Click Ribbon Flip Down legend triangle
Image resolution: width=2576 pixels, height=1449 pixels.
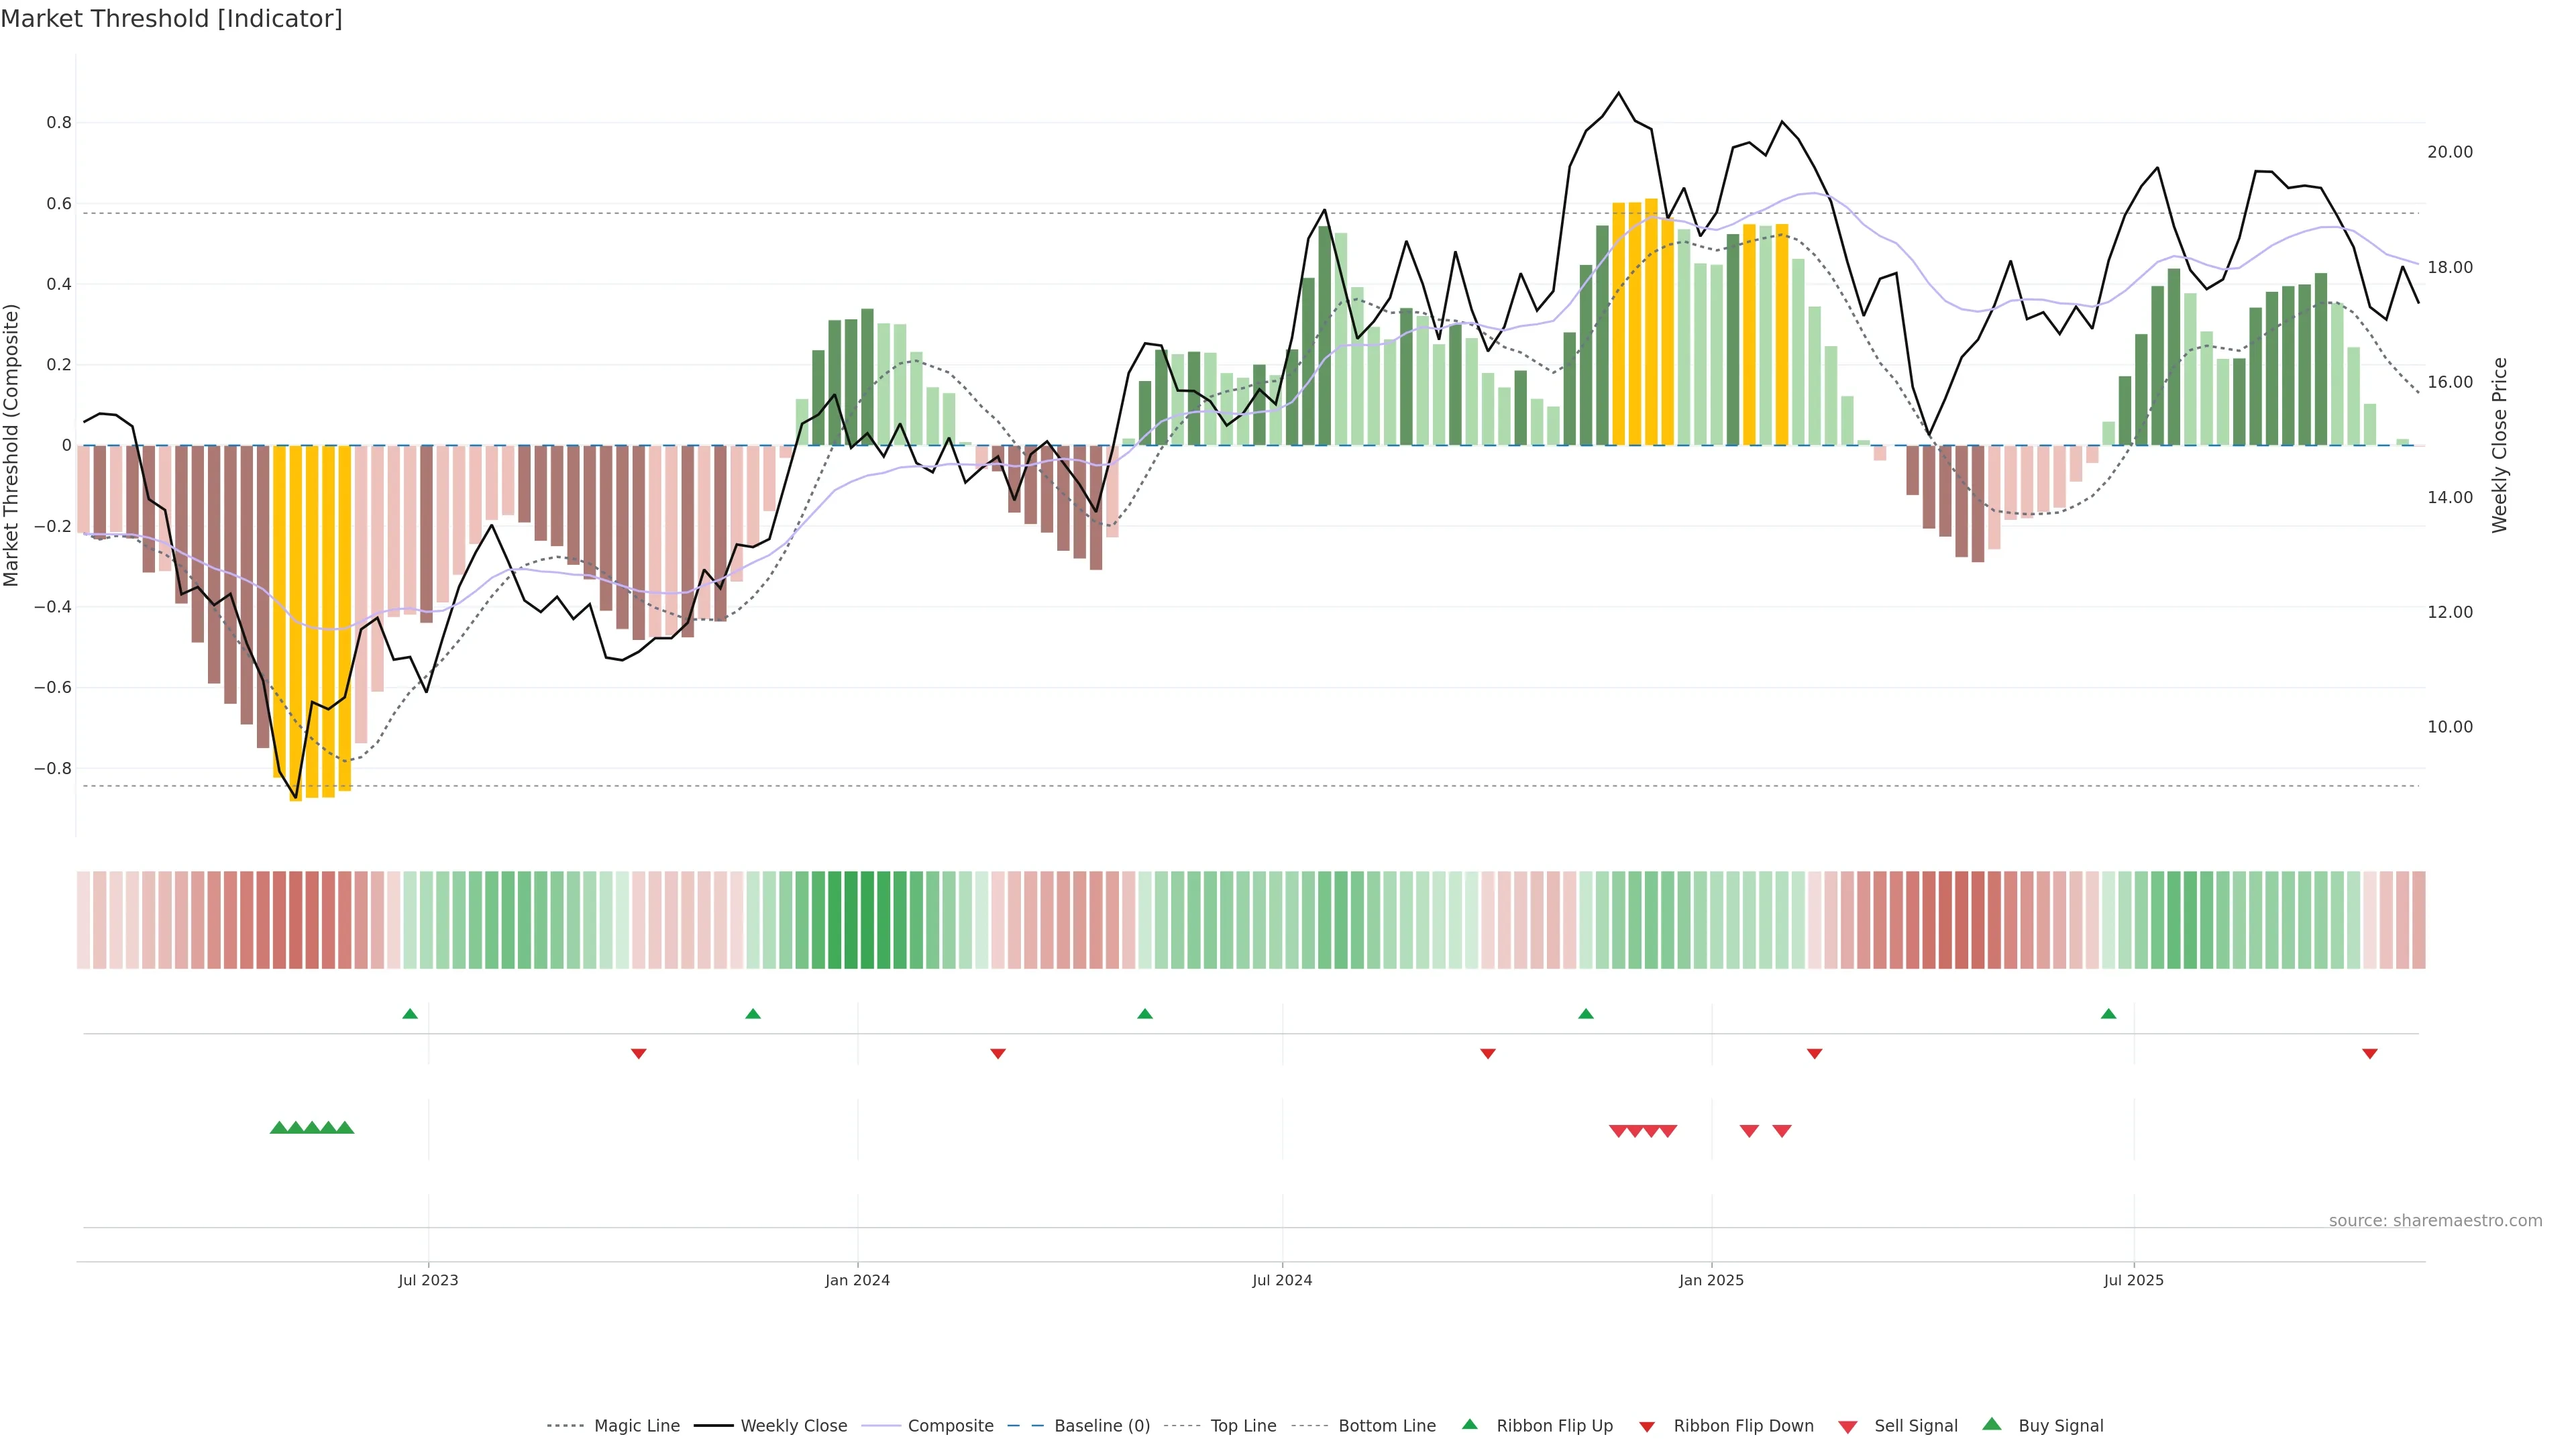[1647, 1427]
